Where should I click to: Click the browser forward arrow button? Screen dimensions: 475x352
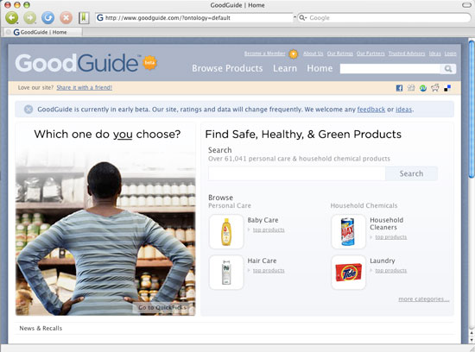(x=30, y=18)
